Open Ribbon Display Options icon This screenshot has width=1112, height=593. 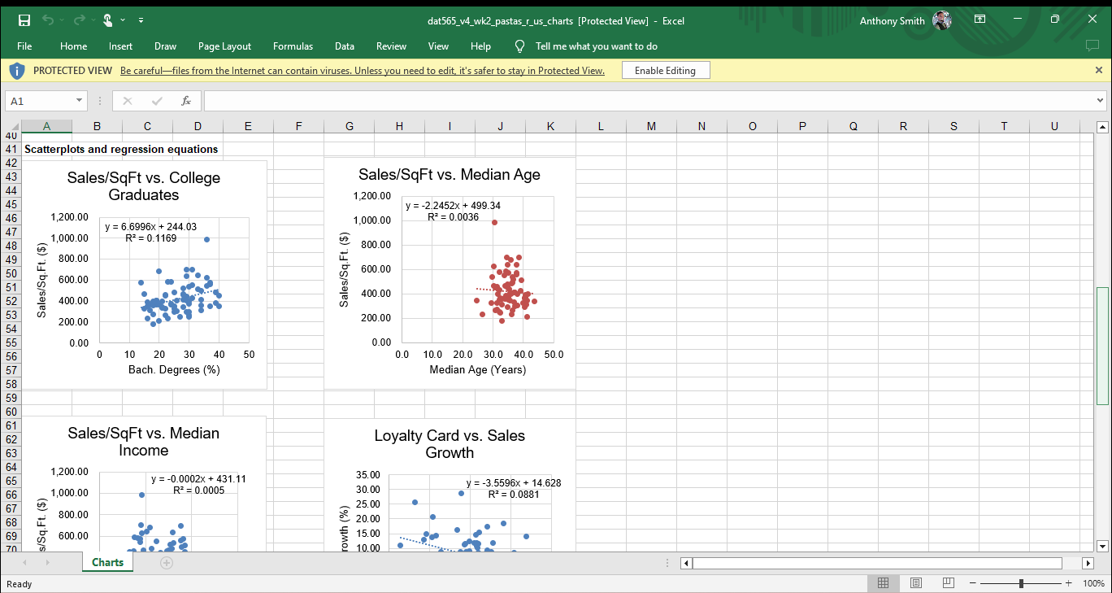click(x=980, y=20)
